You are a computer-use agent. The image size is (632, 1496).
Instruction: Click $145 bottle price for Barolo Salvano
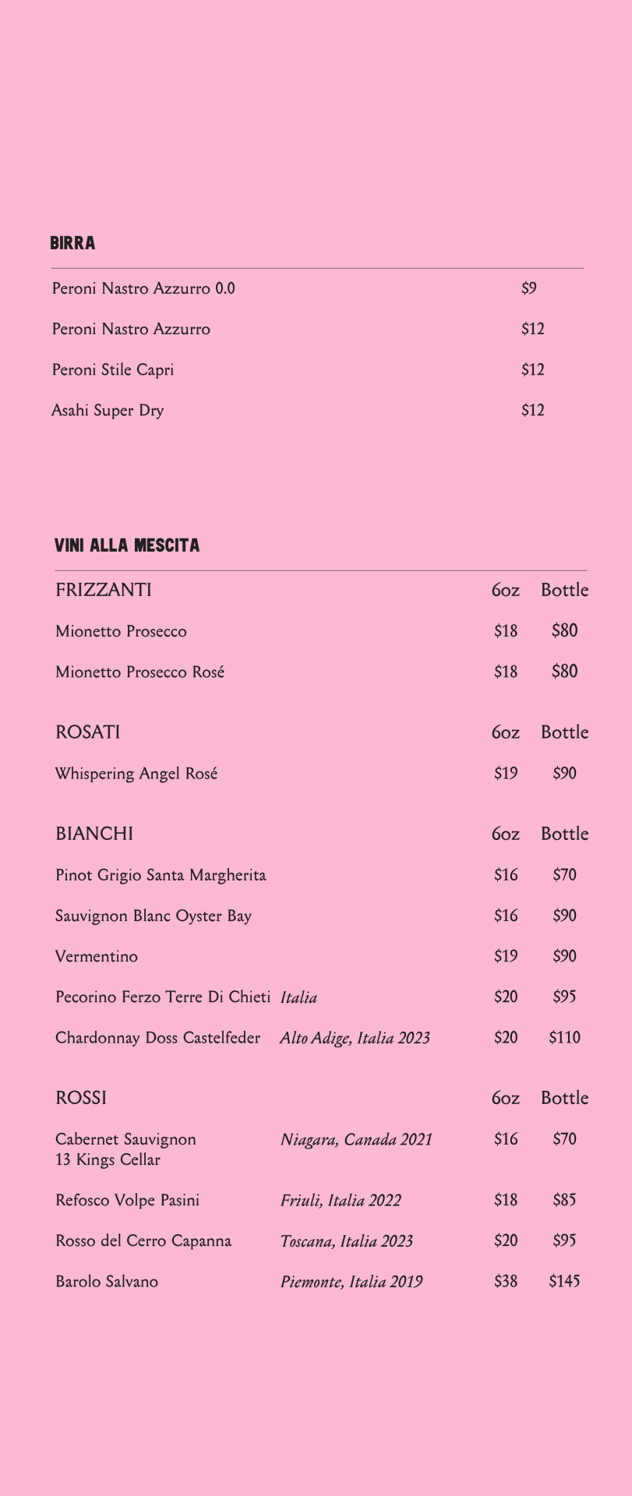pyautogui.click(x=564, y=1281)
